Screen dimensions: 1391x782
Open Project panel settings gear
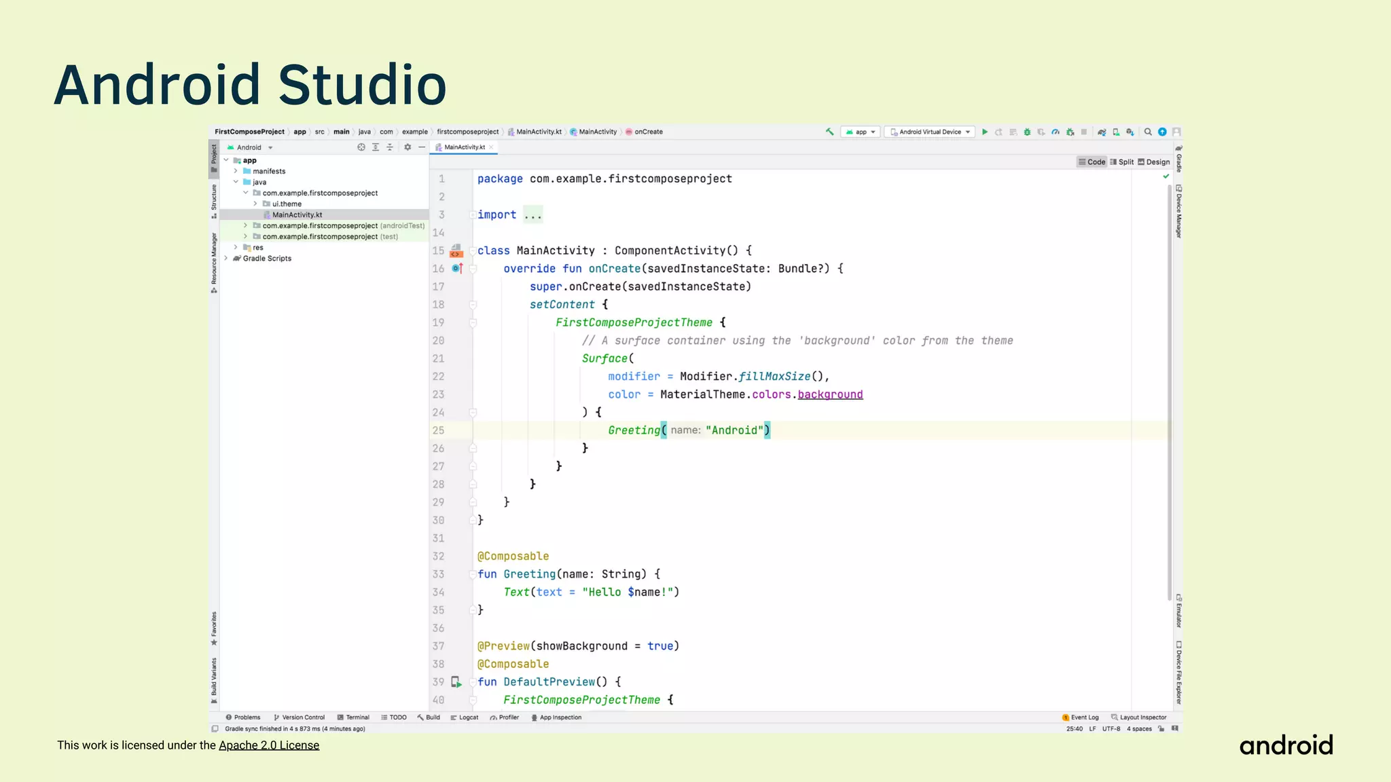coord(408,147)
